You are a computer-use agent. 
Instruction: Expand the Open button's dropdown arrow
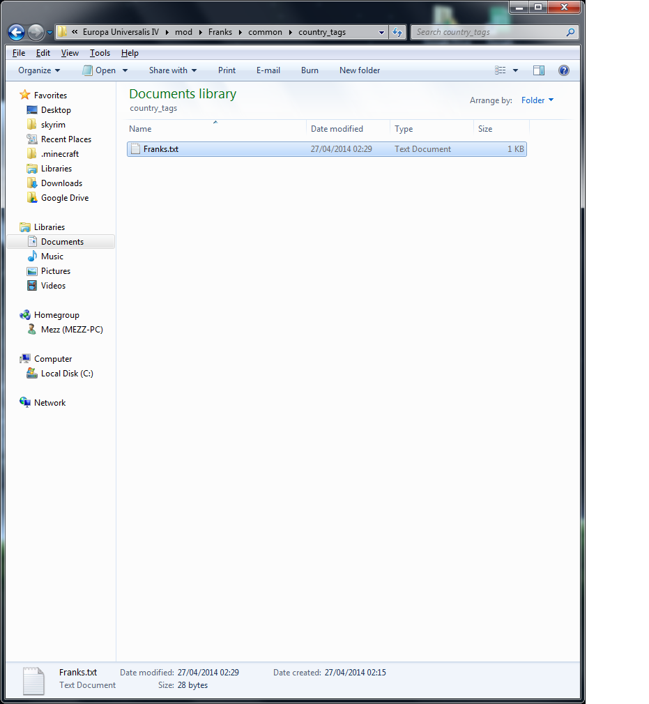tap(125, 70)
